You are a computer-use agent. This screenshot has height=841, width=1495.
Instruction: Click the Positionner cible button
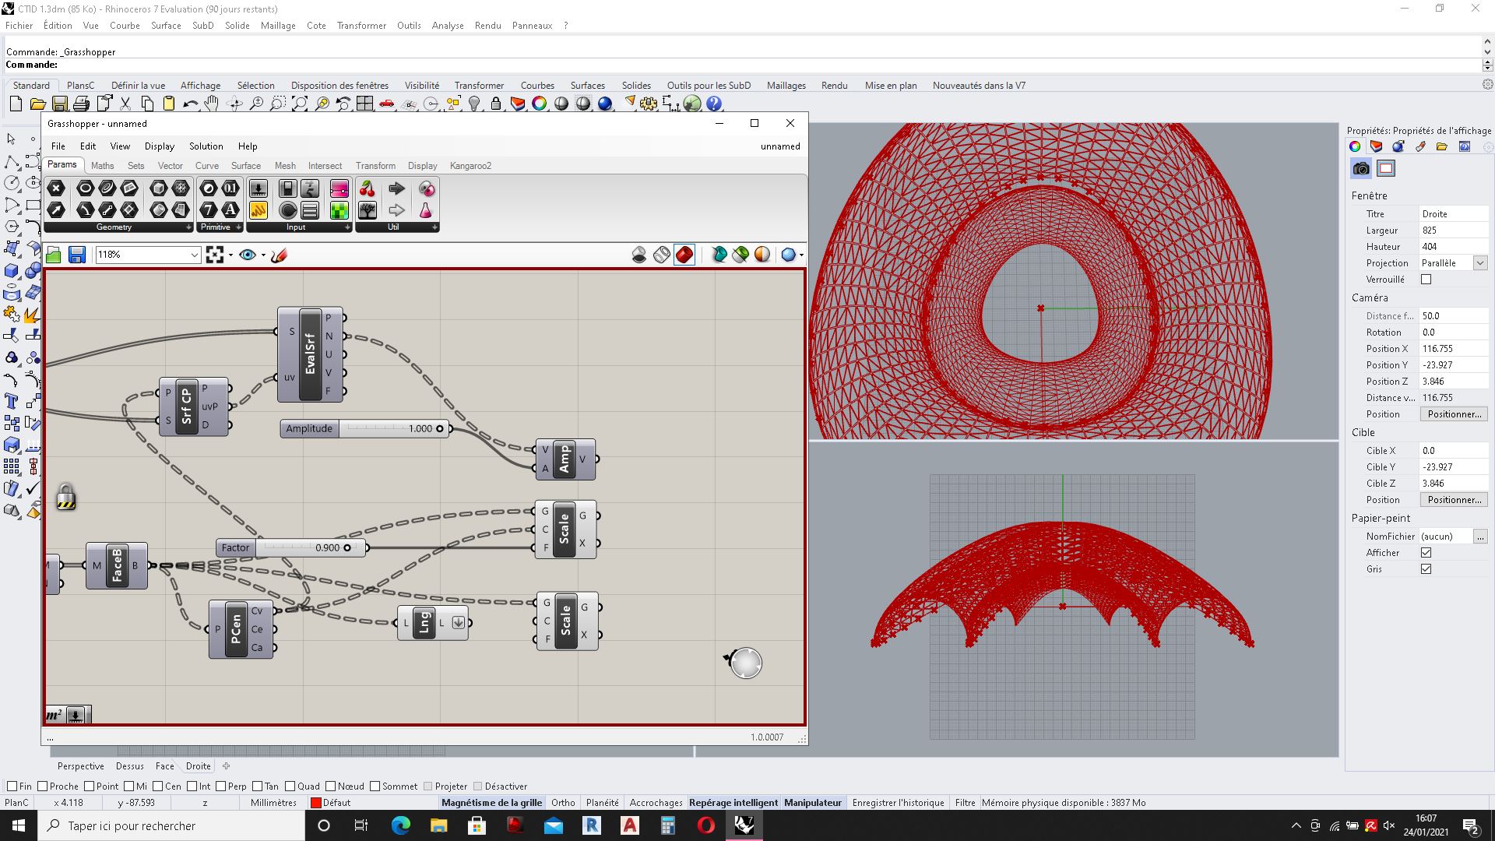[1454, 500]
